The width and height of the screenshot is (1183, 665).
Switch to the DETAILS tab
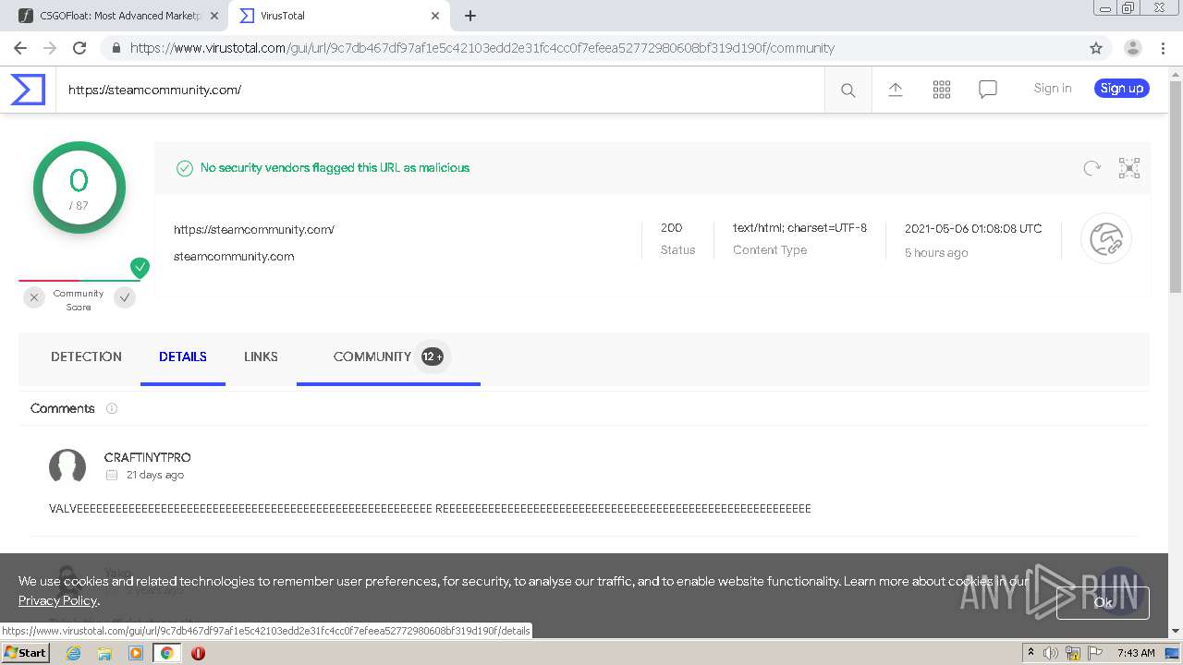click(x=183, y=357)
